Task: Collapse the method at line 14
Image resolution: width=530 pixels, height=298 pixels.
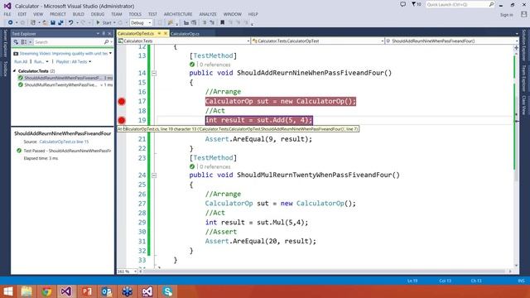Action: click(x=154, y=73)
